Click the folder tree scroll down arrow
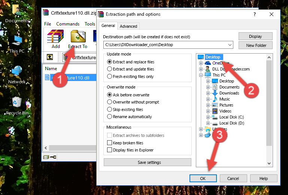 pyautogui.click(x=269, y=163)
